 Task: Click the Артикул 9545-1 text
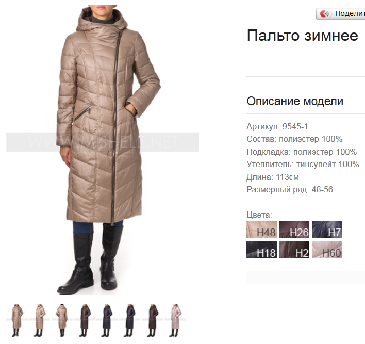[277, 127]
